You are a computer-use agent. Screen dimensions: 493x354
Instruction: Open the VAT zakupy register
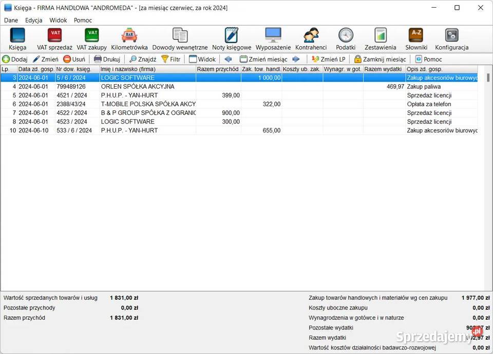pyautogui.click(x=92, y=38)
